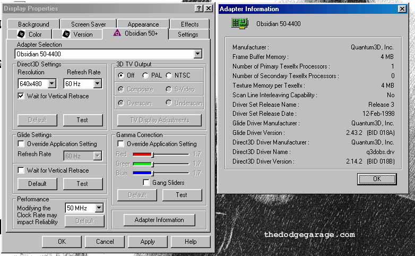Viewport: 415px width, 256px height.
Task: Open the Effects tab
Action: pyautogui.click(x=189, y=24)
